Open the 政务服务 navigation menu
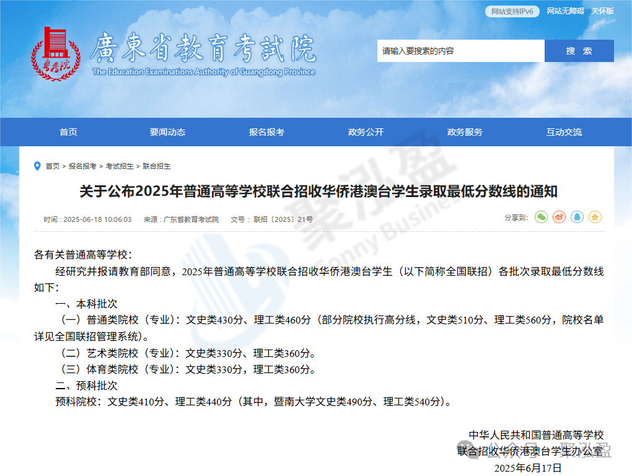The height and width of the screenshot is (476, 632). 465,131
